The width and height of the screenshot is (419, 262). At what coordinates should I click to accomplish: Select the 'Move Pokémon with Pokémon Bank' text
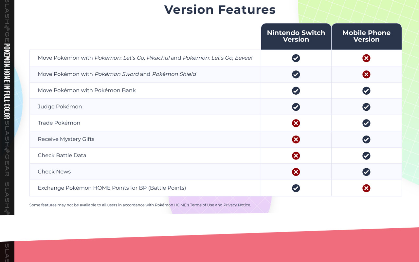pos(87,90)
